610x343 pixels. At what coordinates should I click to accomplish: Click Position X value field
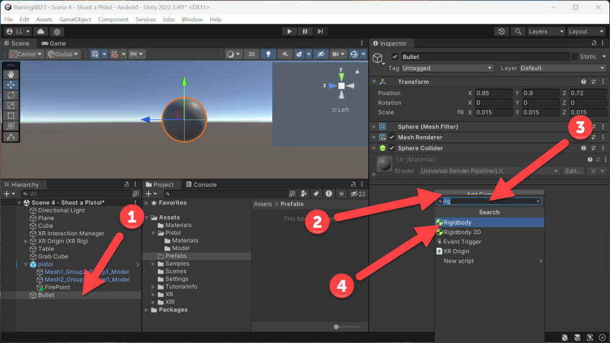[x=493, y=93]
